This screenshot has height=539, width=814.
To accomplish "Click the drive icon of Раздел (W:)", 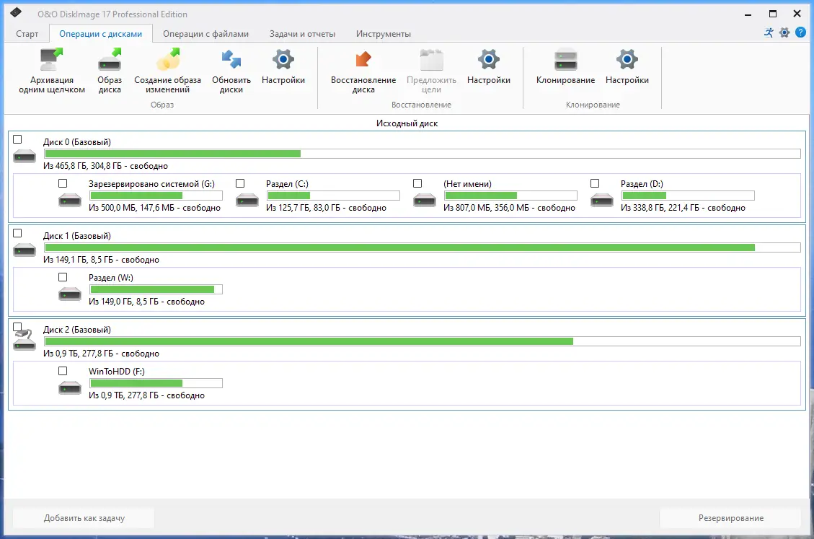I will pos(70,294).
